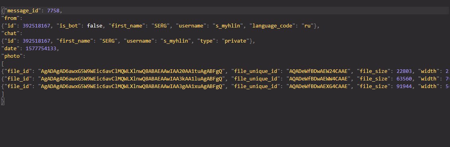450x147 pixels.
Task: Select file_size value 91944
Action: 404,86
